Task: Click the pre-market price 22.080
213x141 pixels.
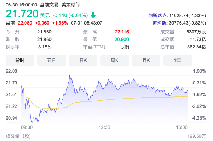Action: tap(25, 23)
